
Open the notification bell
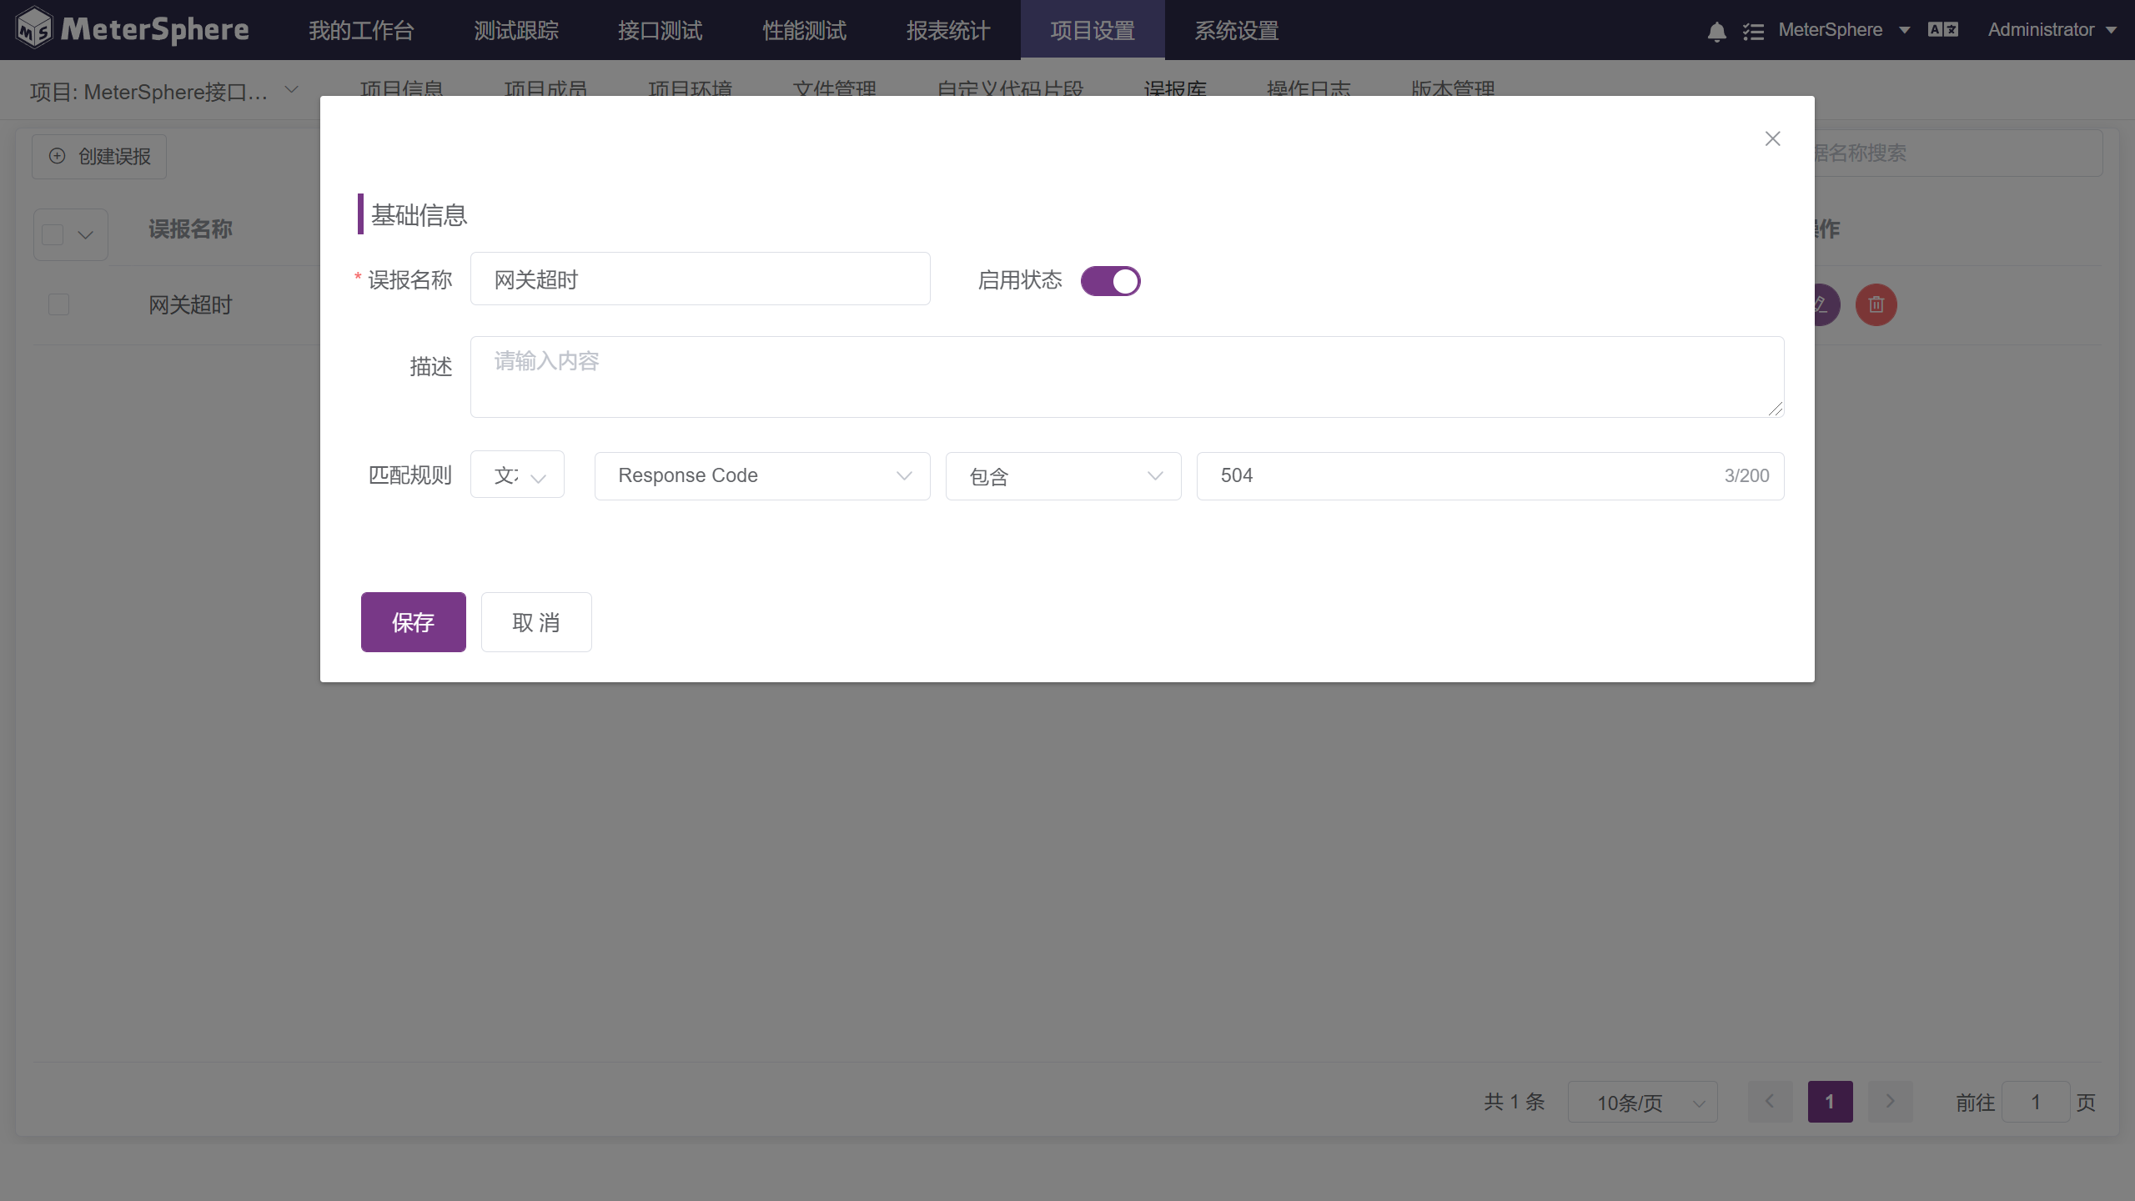1716,31
